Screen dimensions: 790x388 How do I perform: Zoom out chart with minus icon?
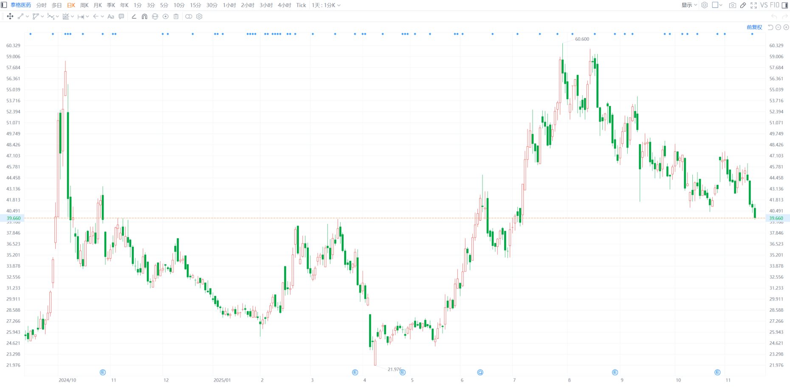(x=778, y=27)
